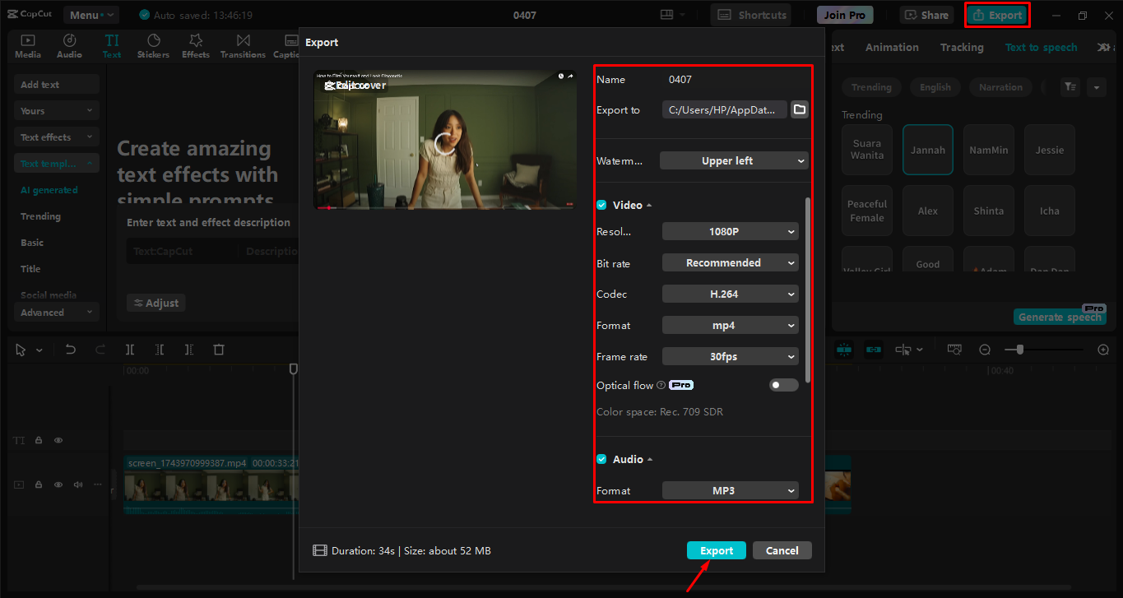Open the Media panel
This screenshot has height=598, width=1123.
pos(27,46)
